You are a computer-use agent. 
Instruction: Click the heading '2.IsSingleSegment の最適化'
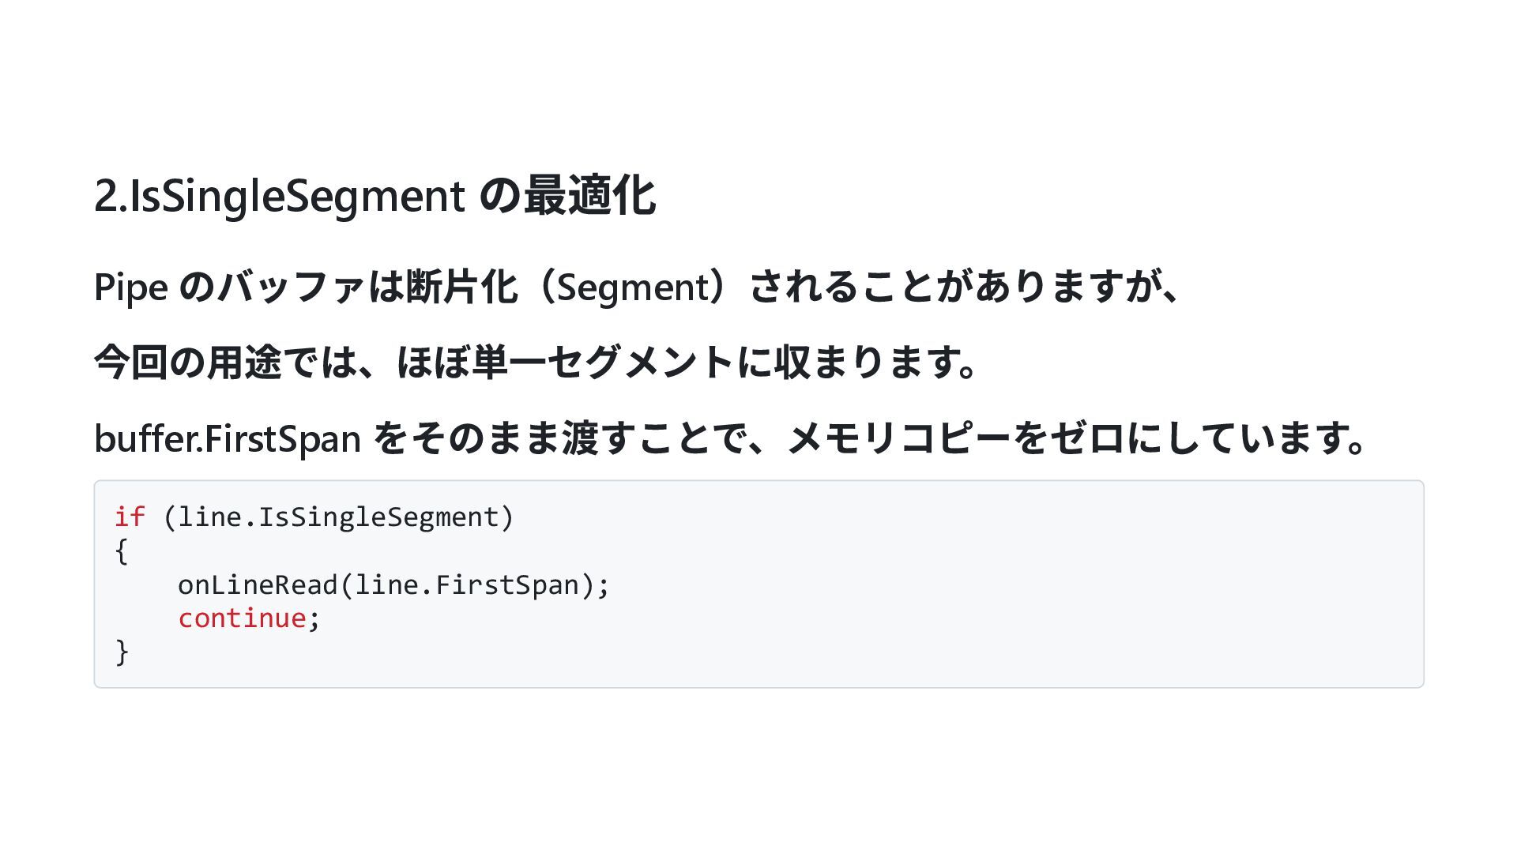click(375, 196)
